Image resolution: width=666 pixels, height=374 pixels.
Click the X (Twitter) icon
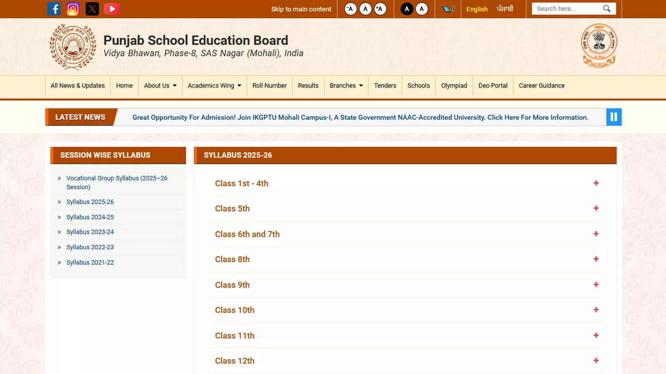point(92,9)
